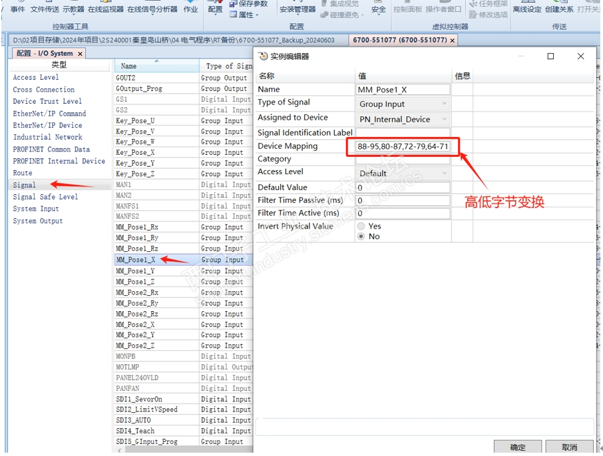
Task: Select the 配置 - I/O System tab
Action: coord(45,53)
